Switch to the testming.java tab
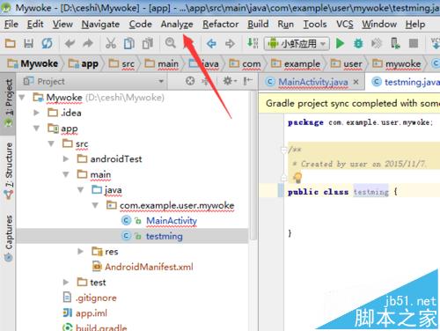440x331 pixels. coord(406,82)
